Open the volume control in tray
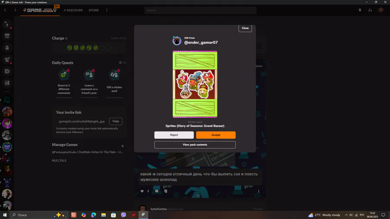This screenshot has height=219, width=390. click(x=351, y=215)
